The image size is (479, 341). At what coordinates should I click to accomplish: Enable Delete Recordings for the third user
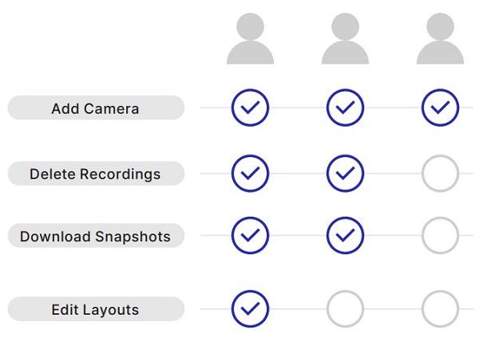click(440, 174)
